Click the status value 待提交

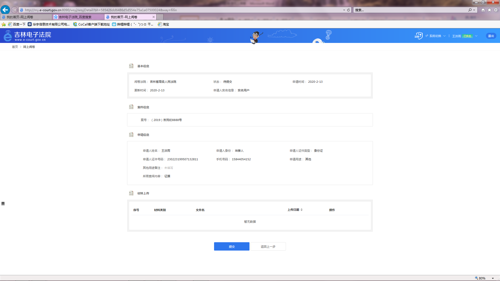pyautogui.click(x=228, y=82)
